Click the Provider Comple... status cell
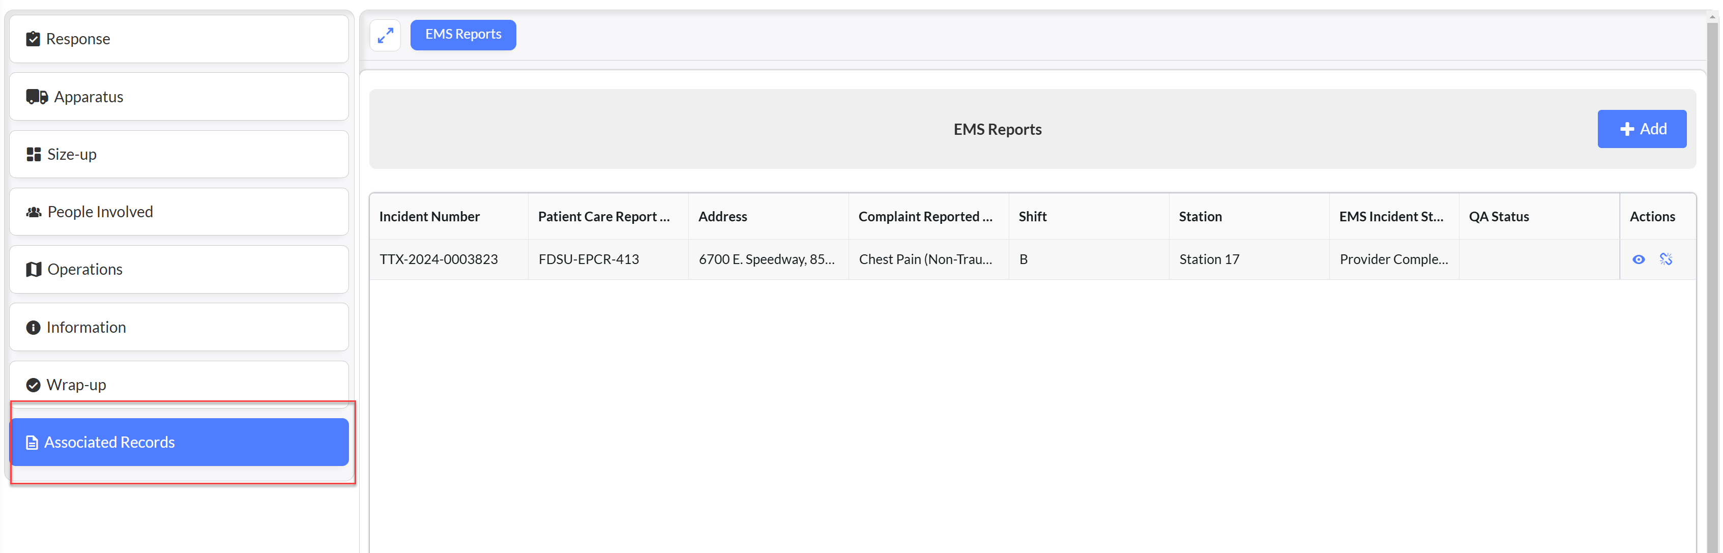 tap(1394, 259)
